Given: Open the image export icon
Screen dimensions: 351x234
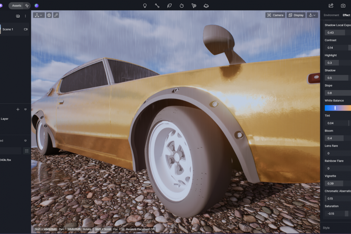Looking at the screenshot, I should pyautogui.click(x=331, y=6).
